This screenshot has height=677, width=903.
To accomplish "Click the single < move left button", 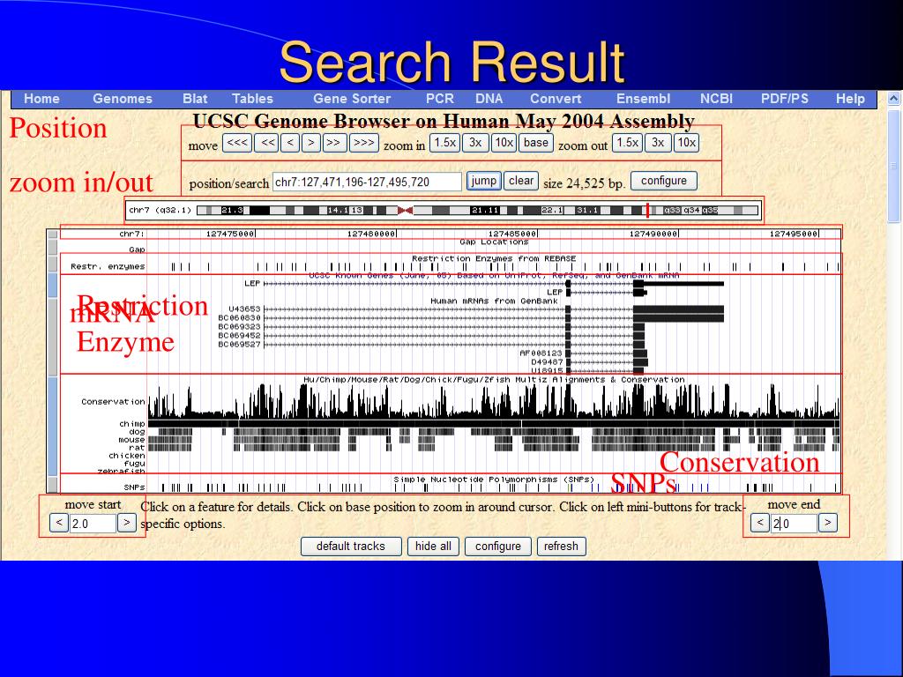I will point(290,143).
